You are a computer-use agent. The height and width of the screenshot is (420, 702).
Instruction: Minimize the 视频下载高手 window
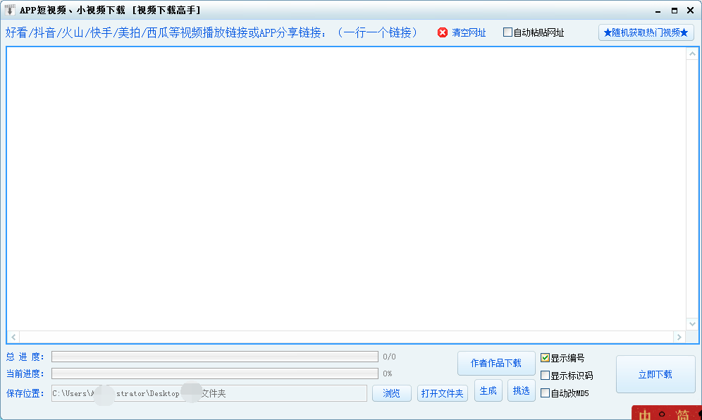[658, 11]
